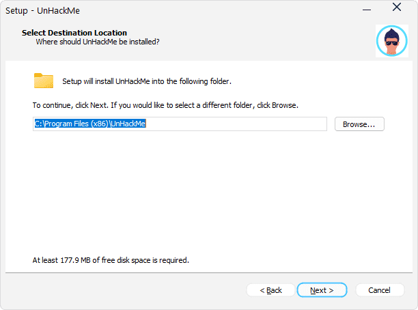Cancel the UnHackMe installation

point(379,290)
